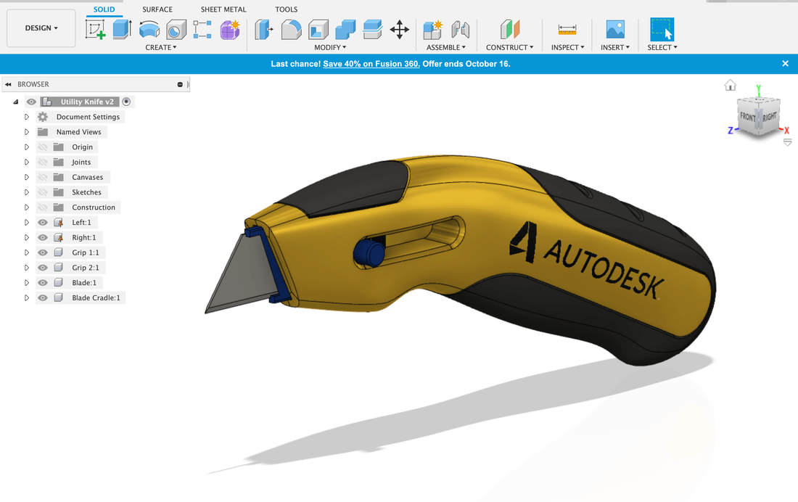Image resolution: width=798 pixels, height=502 pixels.
Task: Open the CONSTRUCT dropdown menu
Action: coord(509,47)
